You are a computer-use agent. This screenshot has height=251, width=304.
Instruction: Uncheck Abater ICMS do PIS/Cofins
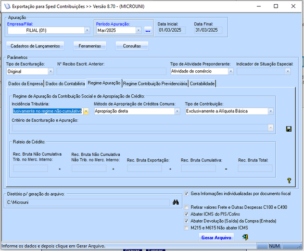[186, 214]
